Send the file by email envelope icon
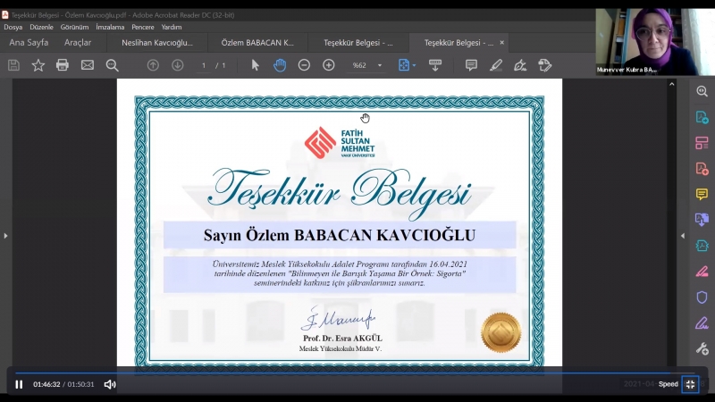Image resolution: width=715 pixels, height=402 pixels. tap(87, 65)
